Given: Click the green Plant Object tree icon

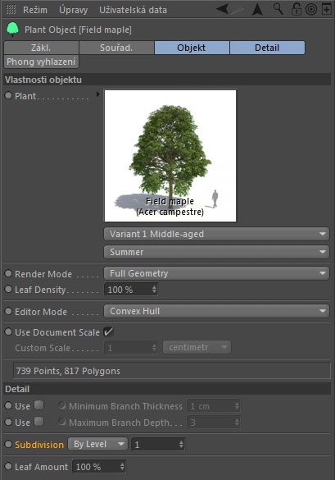Looking at the screenshot, I should pos(12,30).
